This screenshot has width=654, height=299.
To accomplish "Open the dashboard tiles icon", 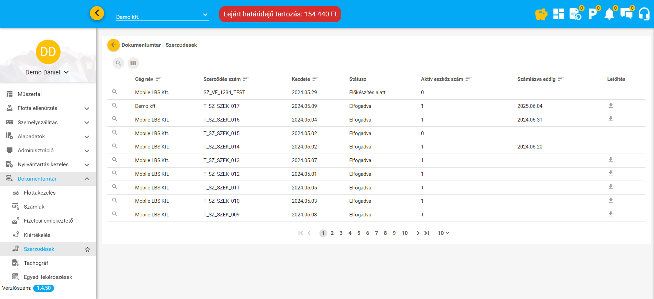I will [559, 14].
